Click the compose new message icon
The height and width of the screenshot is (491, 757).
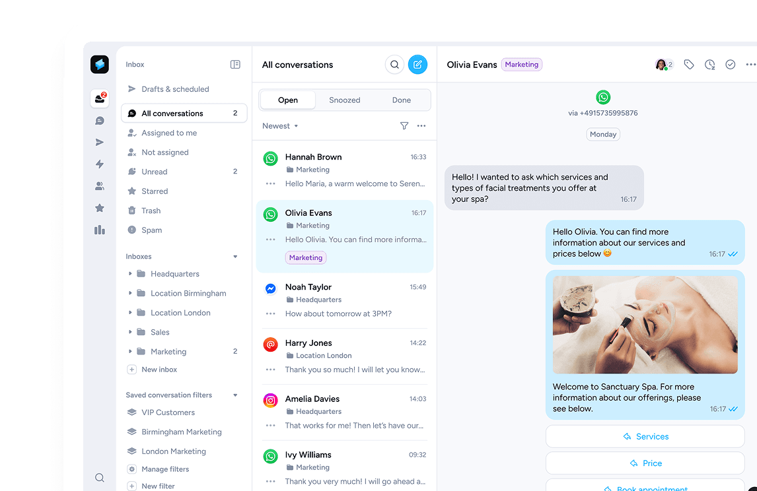(417, 65)
